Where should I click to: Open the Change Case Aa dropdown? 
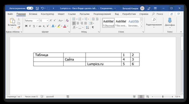pyautogui.click(x=61, y=21)
